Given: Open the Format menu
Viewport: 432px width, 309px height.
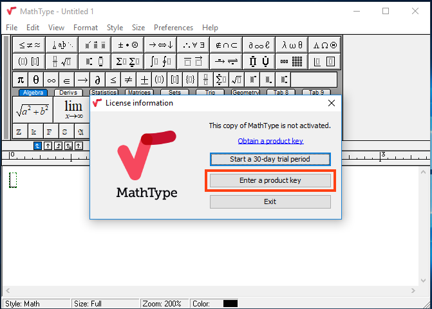Looking at the screenshot, I should 86,28.
